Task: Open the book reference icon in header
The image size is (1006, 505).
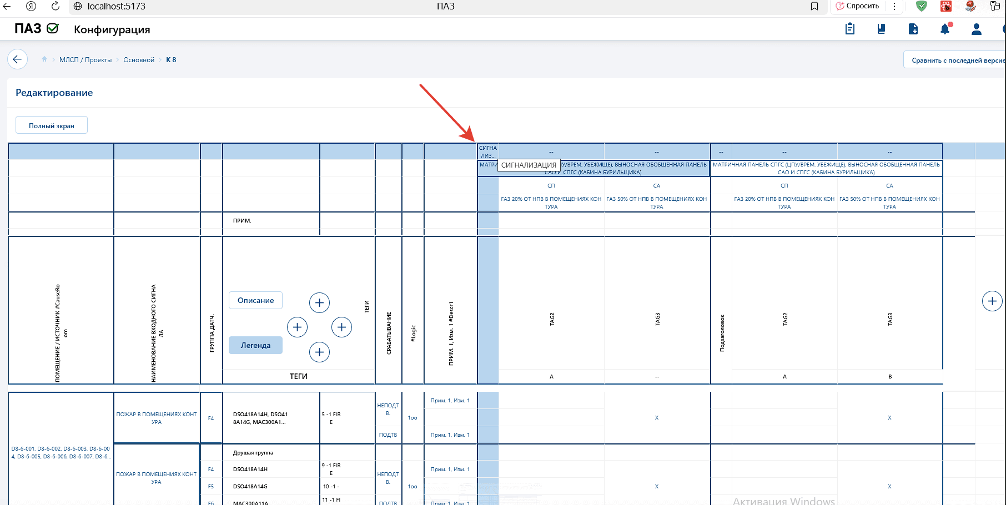Action: point(881,29)
